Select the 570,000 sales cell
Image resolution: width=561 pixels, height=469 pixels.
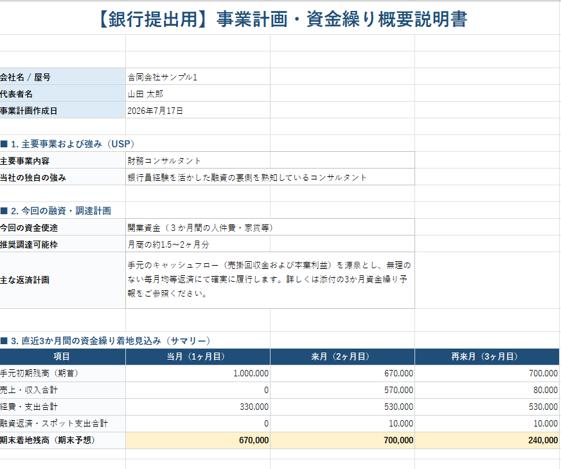pos(343,390)
